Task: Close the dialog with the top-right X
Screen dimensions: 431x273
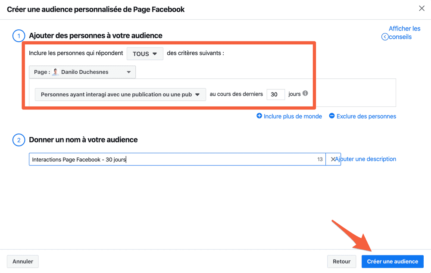Action: point(422,9)
